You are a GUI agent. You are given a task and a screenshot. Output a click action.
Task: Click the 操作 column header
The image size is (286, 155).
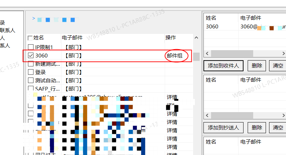click(x=171, y=37)
